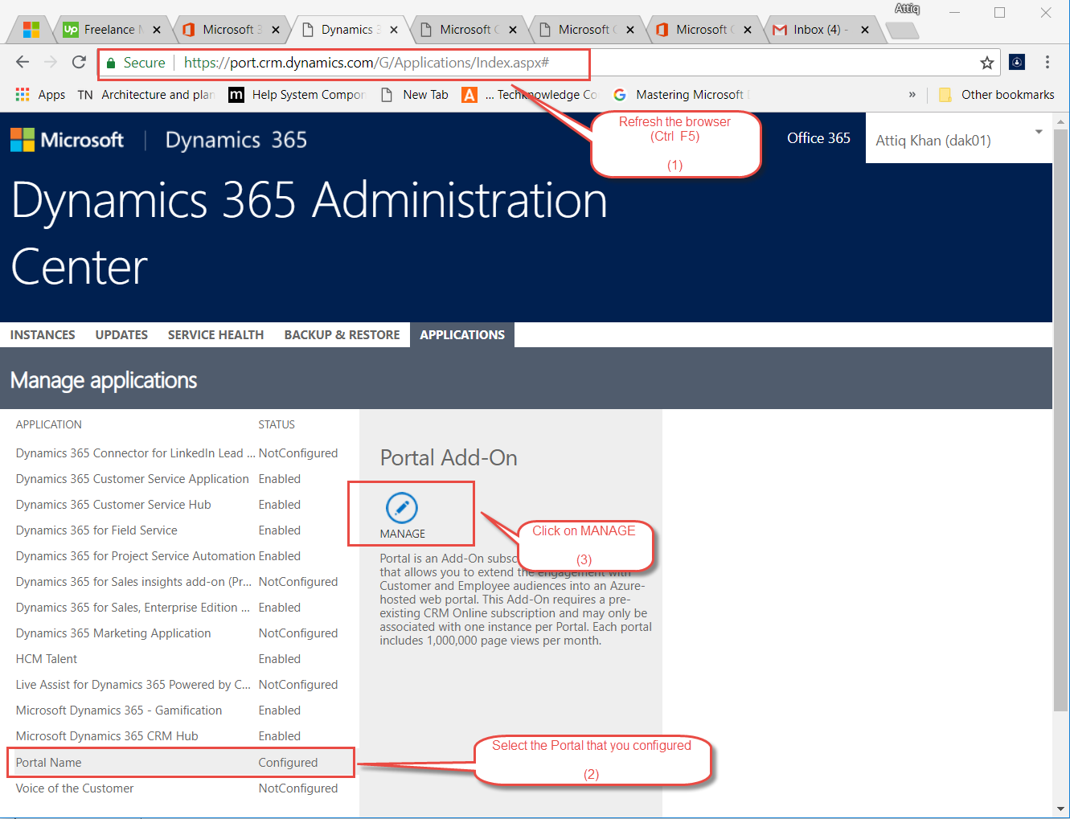Bookmark this page with the star icon

pos(987,63)
